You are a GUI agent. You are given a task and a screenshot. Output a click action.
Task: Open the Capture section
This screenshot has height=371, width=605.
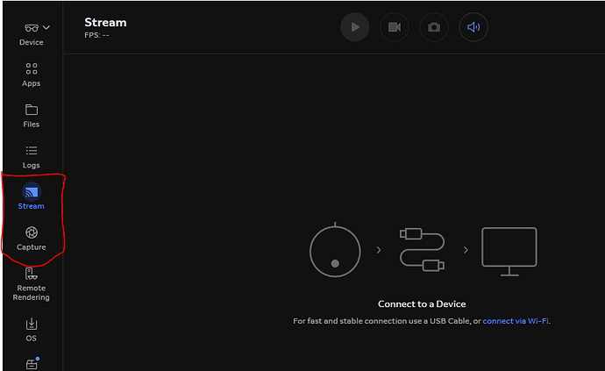click(x=32, y=239)
